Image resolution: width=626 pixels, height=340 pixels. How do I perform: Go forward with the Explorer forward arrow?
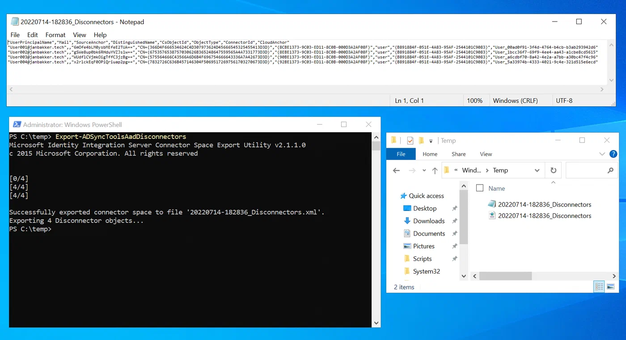412,170
